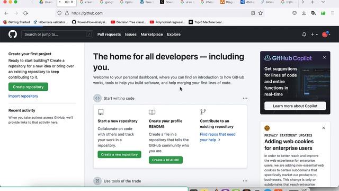
Task: Click the GitHub Copilot logo icon
Action: 267,58
